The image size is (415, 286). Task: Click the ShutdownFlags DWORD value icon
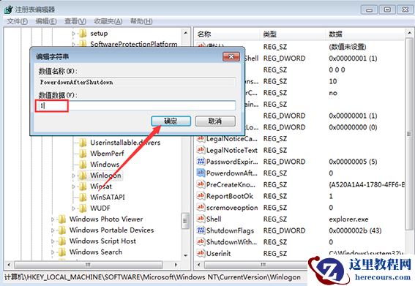(201, 230)
